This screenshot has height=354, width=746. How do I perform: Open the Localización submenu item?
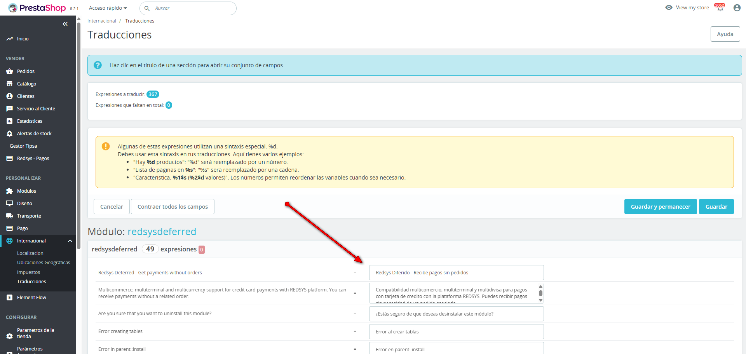(30, 253)
